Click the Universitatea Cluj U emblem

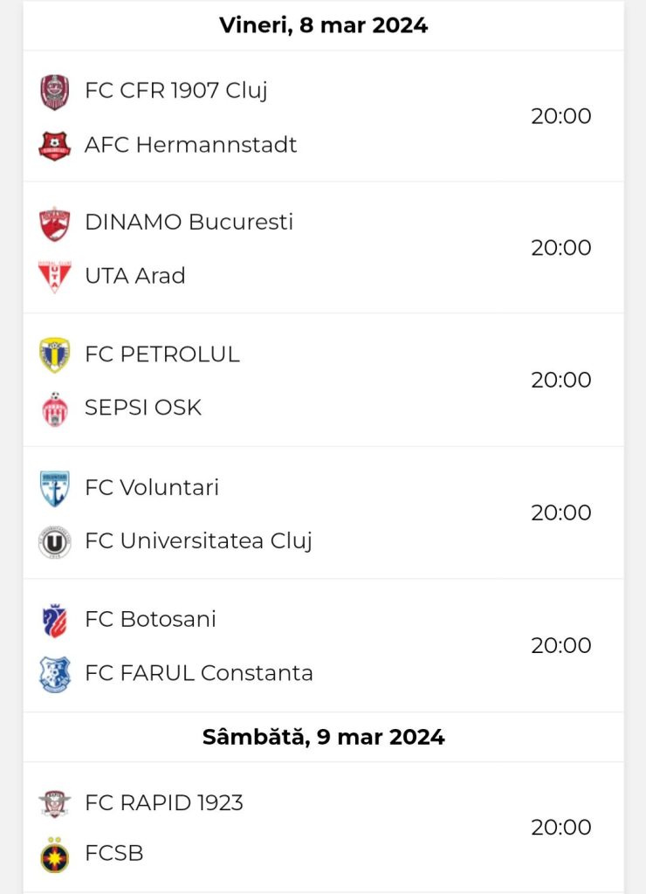(55, 542)
